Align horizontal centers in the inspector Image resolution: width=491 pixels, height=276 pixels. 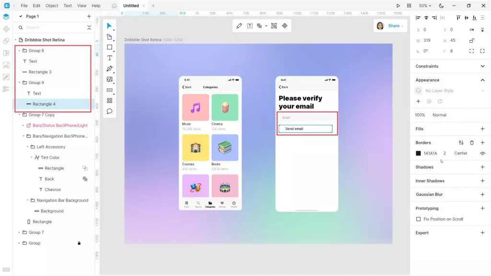(426, 18)
